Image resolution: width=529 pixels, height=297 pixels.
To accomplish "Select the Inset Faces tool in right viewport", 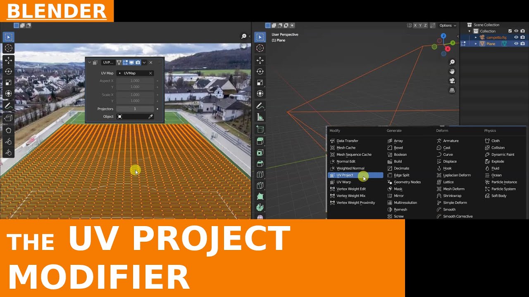I will click(x=260, y=153).
